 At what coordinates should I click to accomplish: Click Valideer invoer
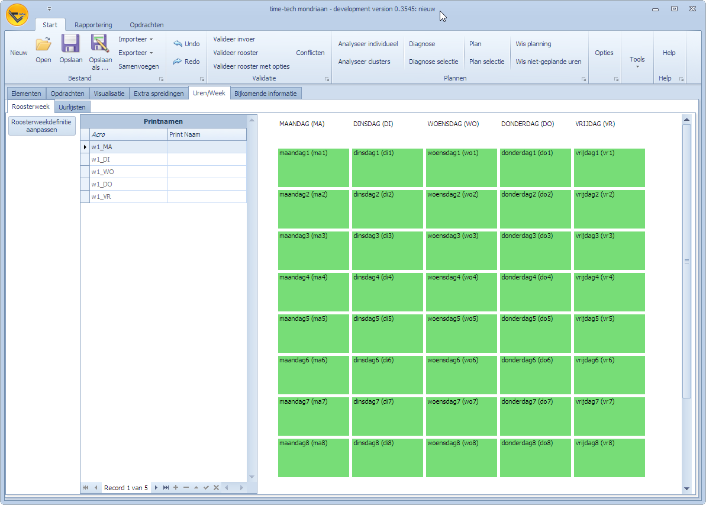[234, 39]
